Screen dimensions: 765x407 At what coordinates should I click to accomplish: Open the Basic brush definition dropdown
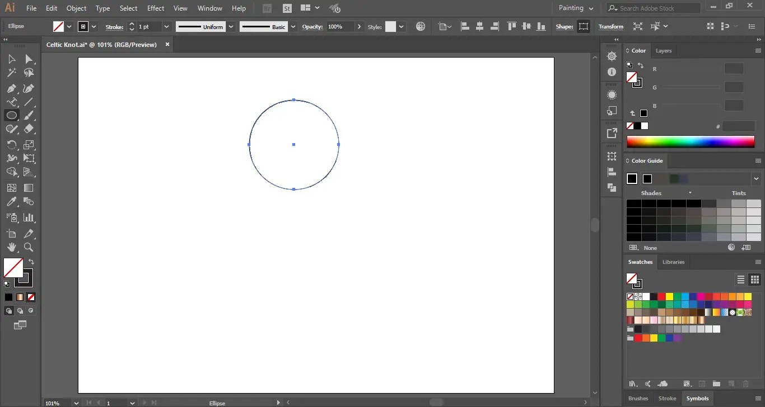(293, 26)
